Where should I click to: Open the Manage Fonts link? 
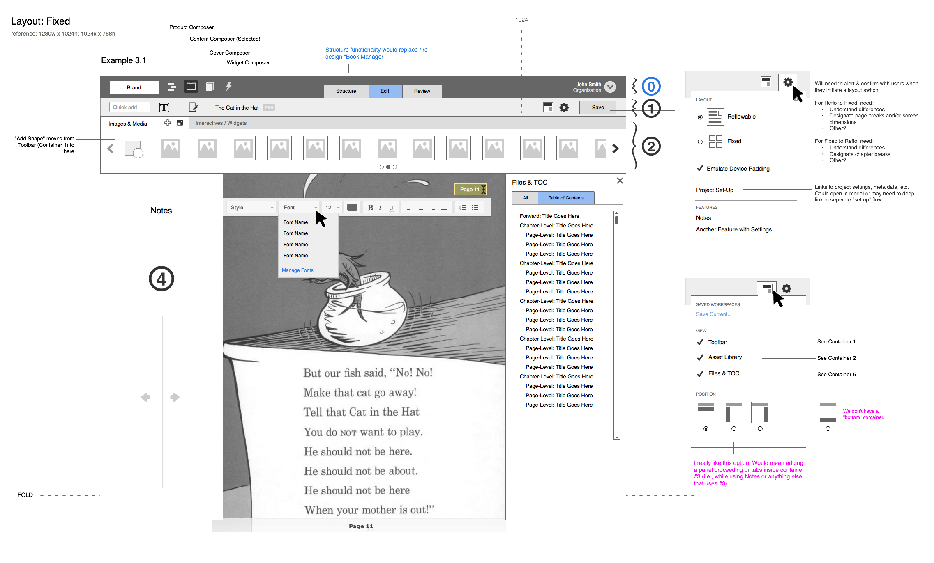(297, 270)
